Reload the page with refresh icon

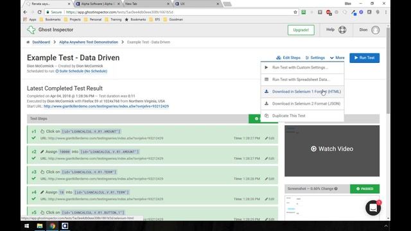coord(40,12)
